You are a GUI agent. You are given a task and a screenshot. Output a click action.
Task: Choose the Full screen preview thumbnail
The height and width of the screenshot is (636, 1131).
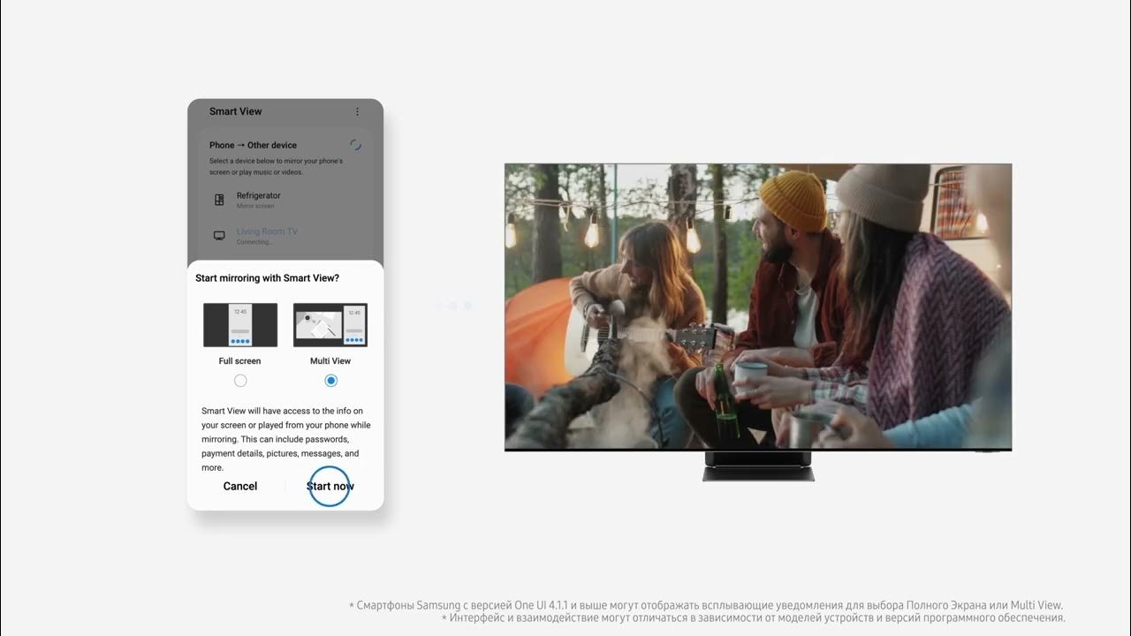pyautogui.click(x=240, y=325)
